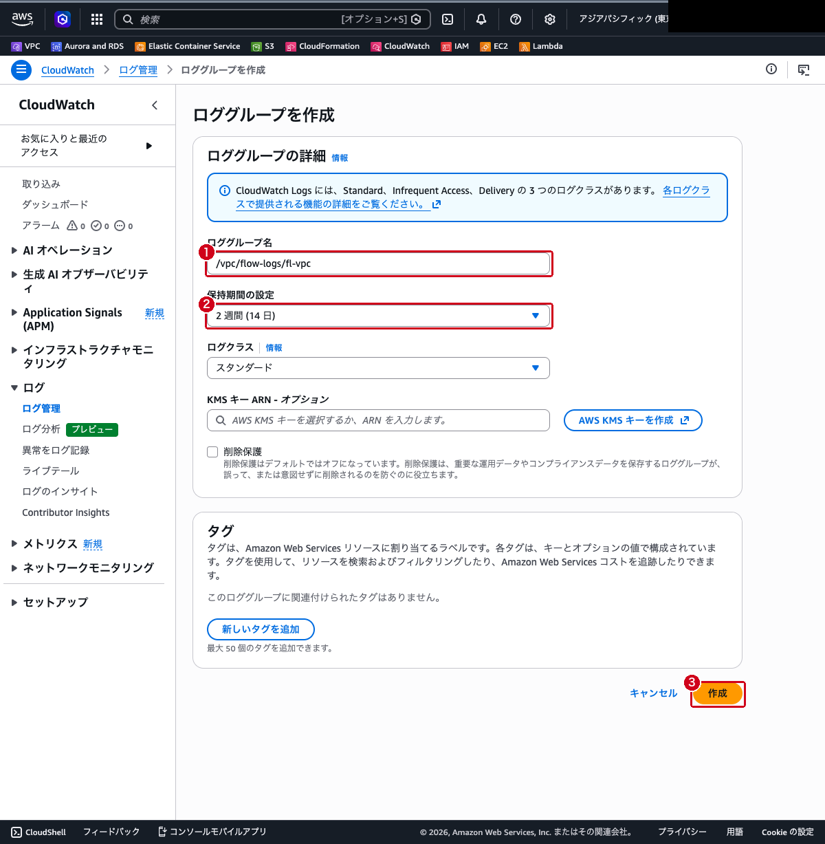Open the services grid menu icon

tap(97, 19)
